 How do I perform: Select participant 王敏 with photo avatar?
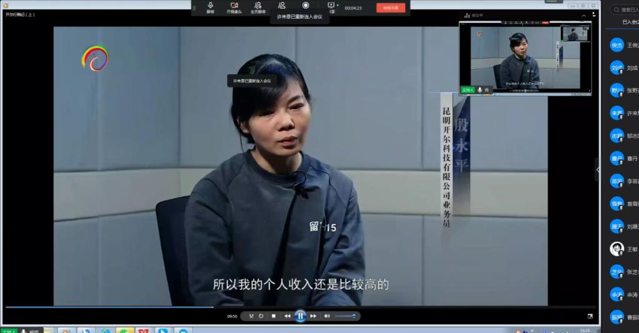(x=617, y=249)
